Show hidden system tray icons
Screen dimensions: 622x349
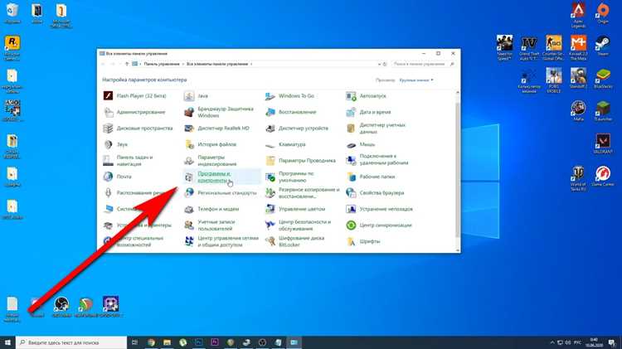click(x=552, y=342)
